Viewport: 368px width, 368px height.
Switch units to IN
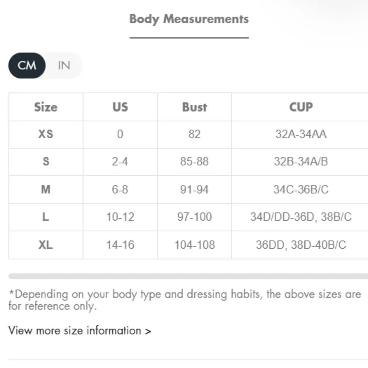point(64,66)
